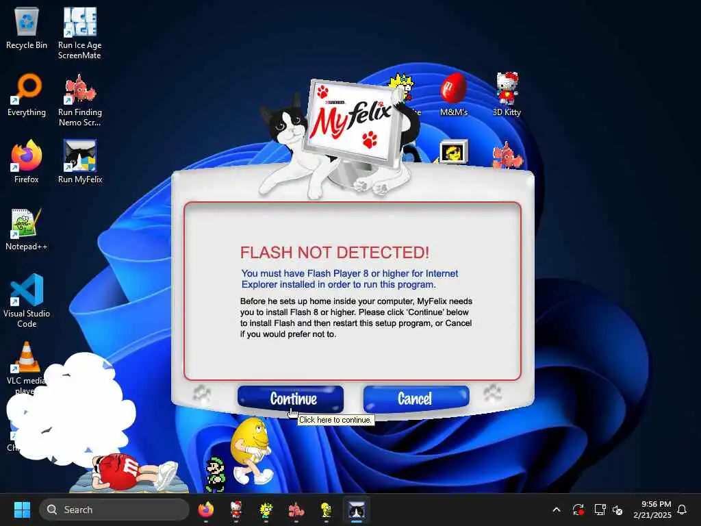Click the active MyFelix cat taskbar icon

pyautogui.click(x=356, y=510)
